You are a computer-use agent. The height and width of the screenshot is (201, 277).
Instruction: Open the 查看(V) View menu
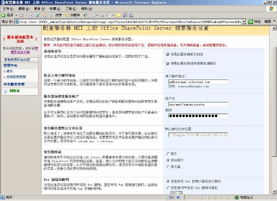tap(39, 9)
